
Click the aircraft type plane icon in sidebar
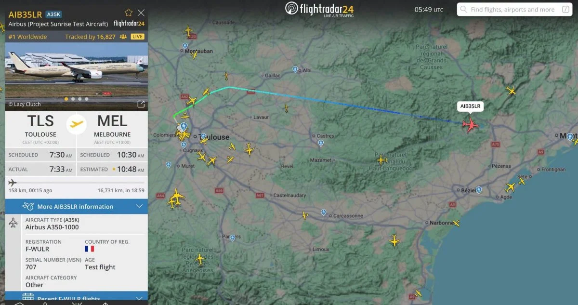click(13, 223)
